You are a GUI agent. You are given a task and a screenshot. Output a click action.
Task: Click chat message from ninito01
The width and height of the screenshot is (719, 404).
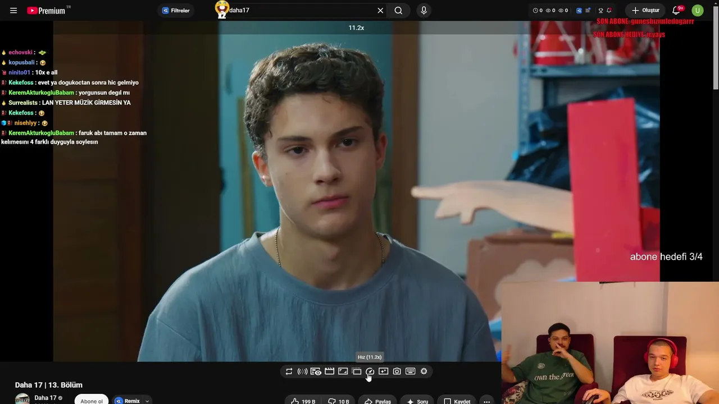click(x=46, y=72)
